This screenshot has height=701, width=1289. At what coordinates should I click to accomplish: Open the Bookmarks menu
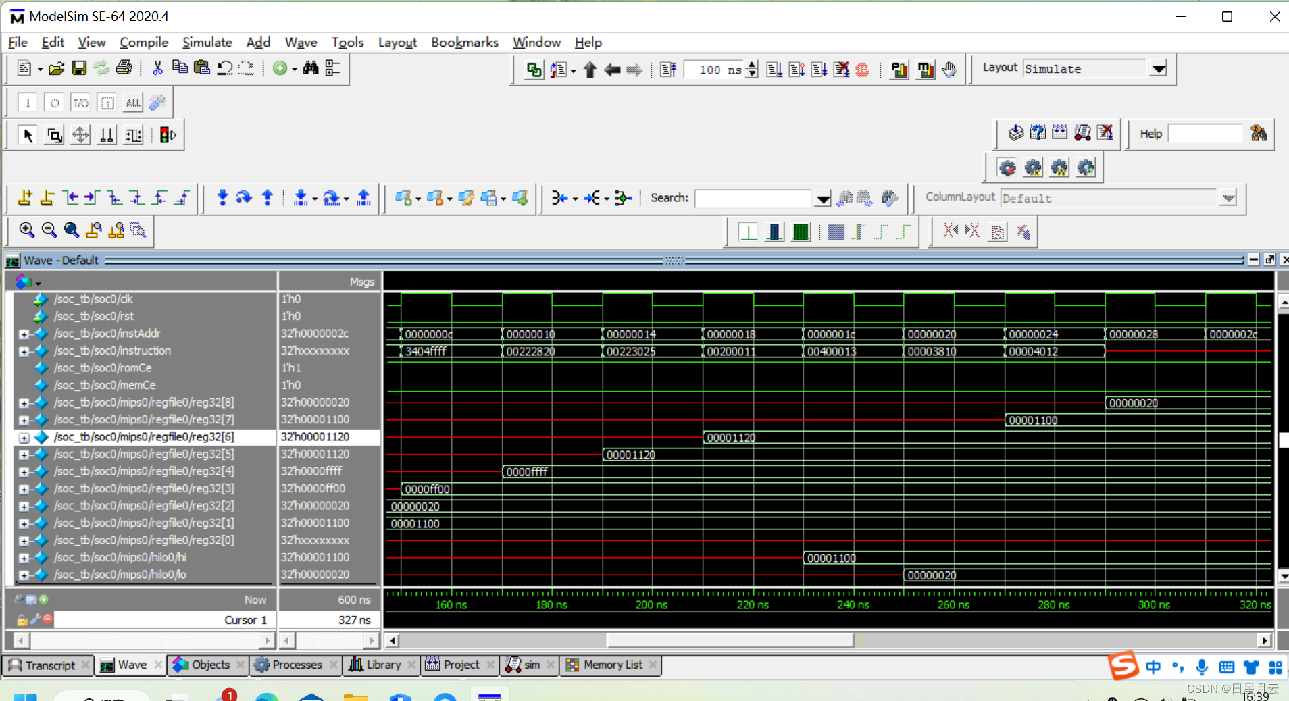(464, 42)
